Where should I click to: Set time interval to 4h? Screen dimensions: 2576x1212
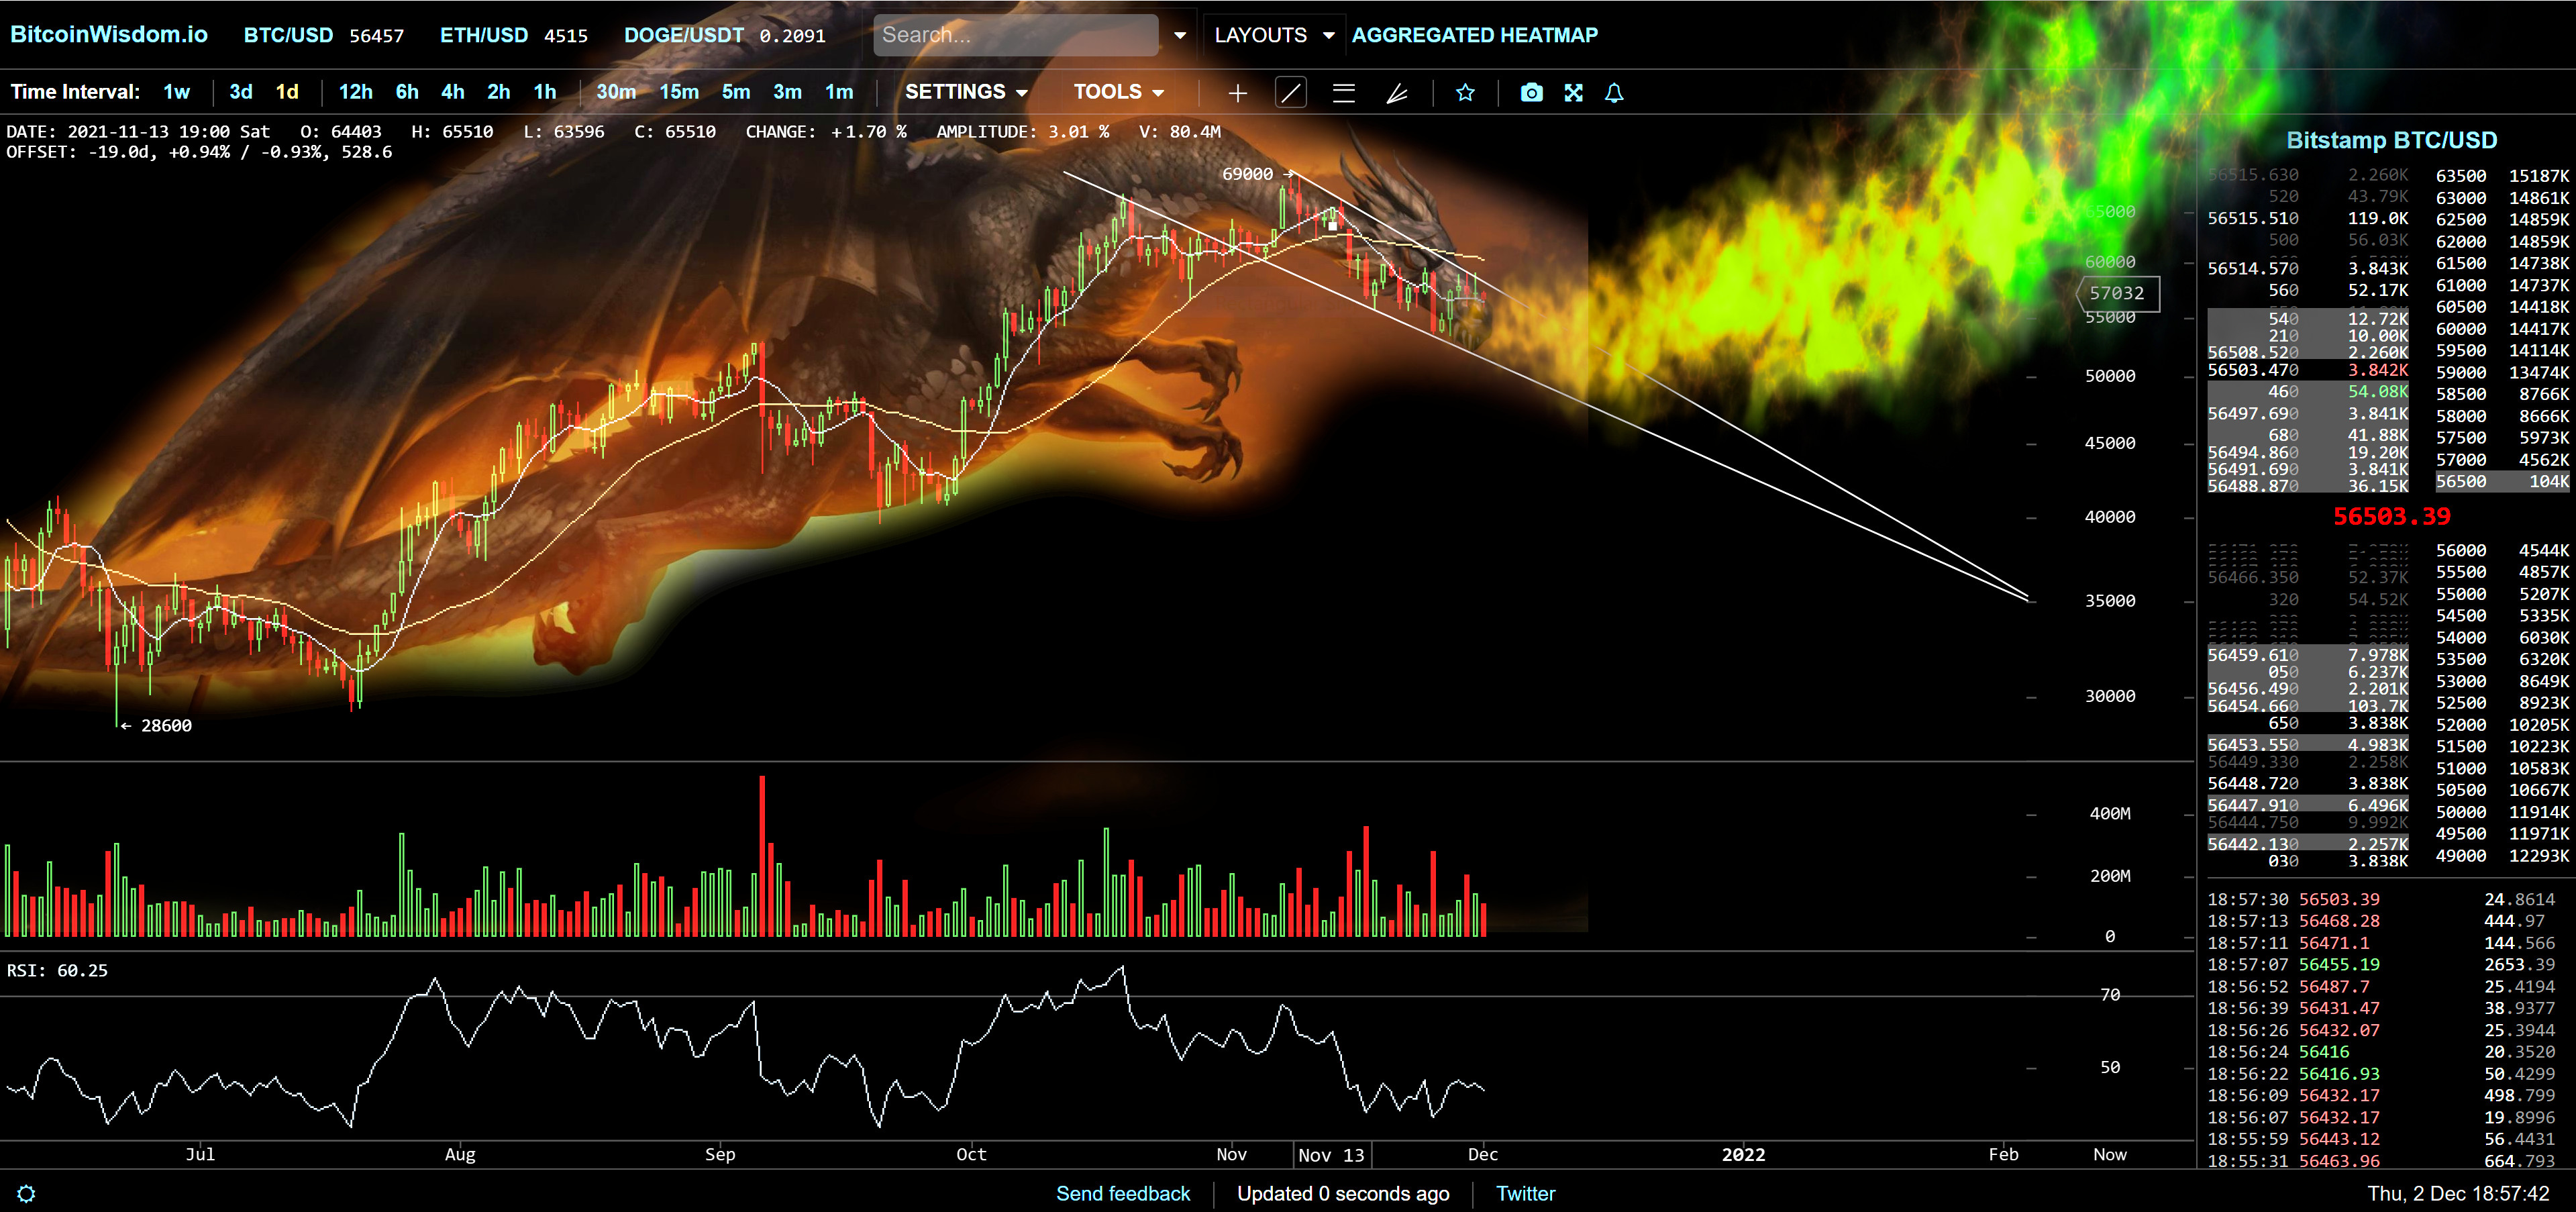pos(453,92)
